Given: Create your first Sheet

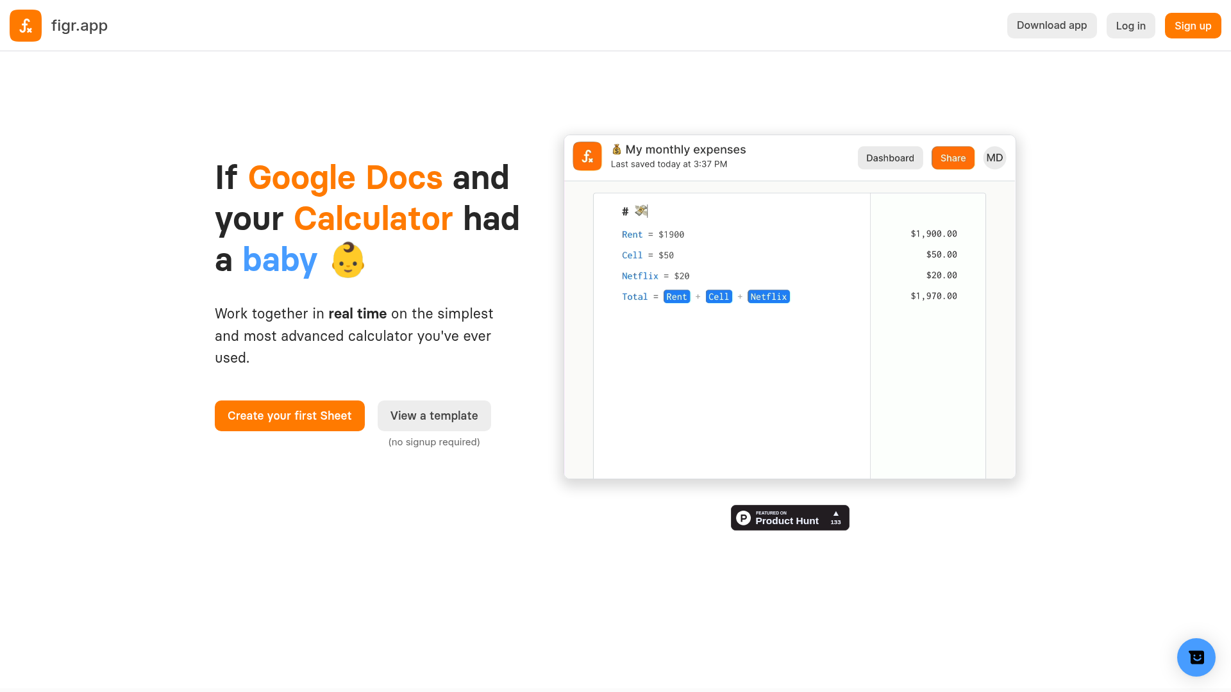Looking at the screenshot, I should point(289,416).
